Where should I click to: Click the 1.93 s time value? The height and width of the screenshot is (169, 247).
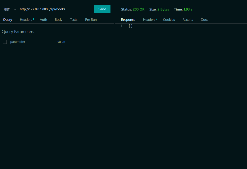(188, 9)
